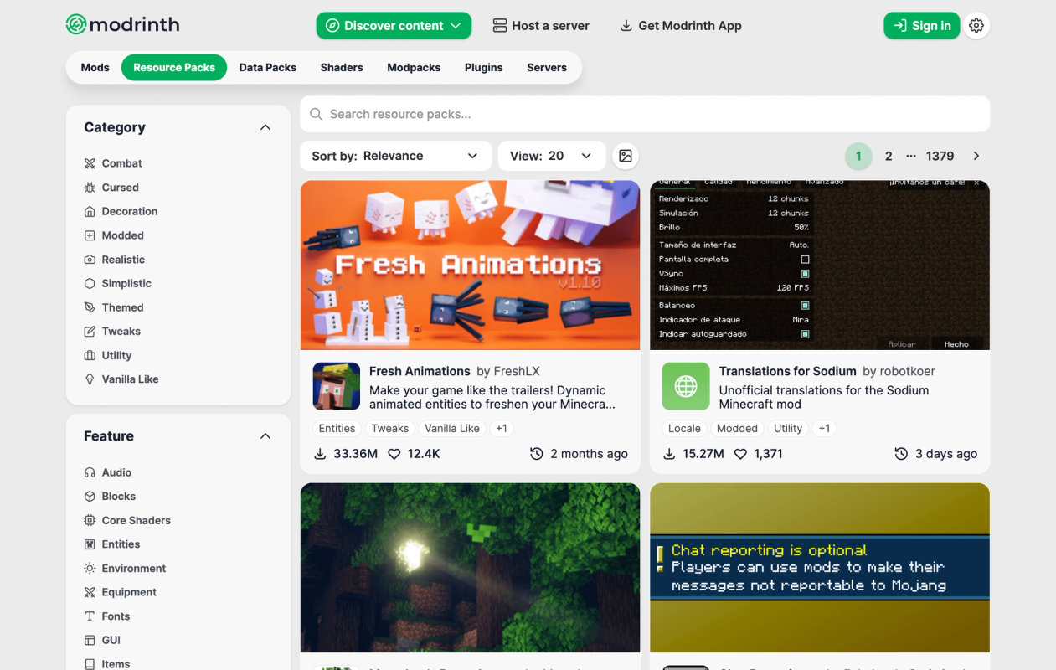Collapse the Category filter section
The width and height of the screenshot is (1056, 670).
pos(265,127)
